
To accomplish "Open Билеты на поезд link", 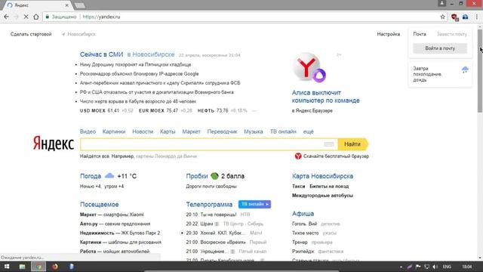I will (x=329, y=187).
